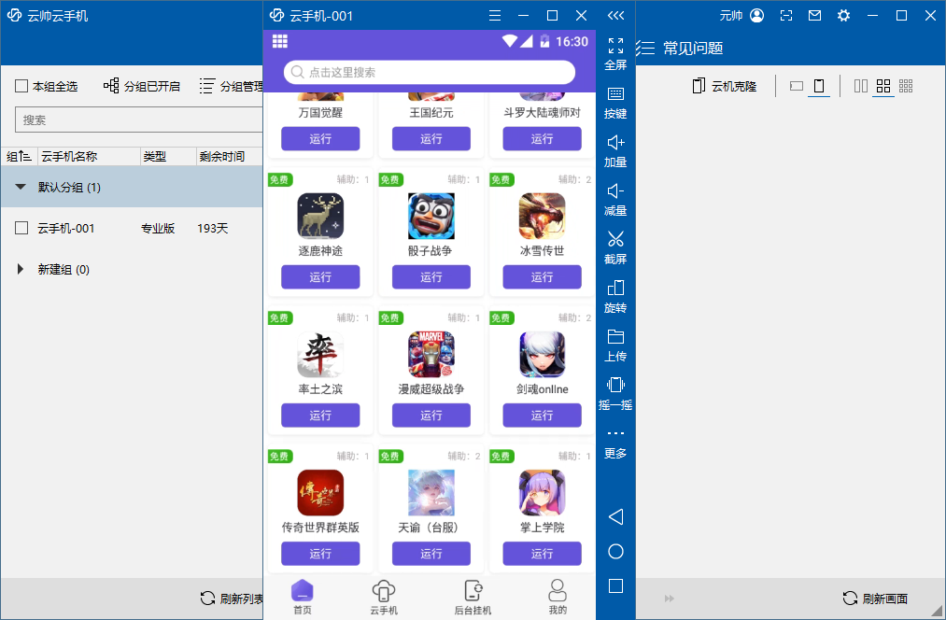Tap the Android recent apps square button
The width and height of the screenshot is (946, 620).
coord(615,585)
